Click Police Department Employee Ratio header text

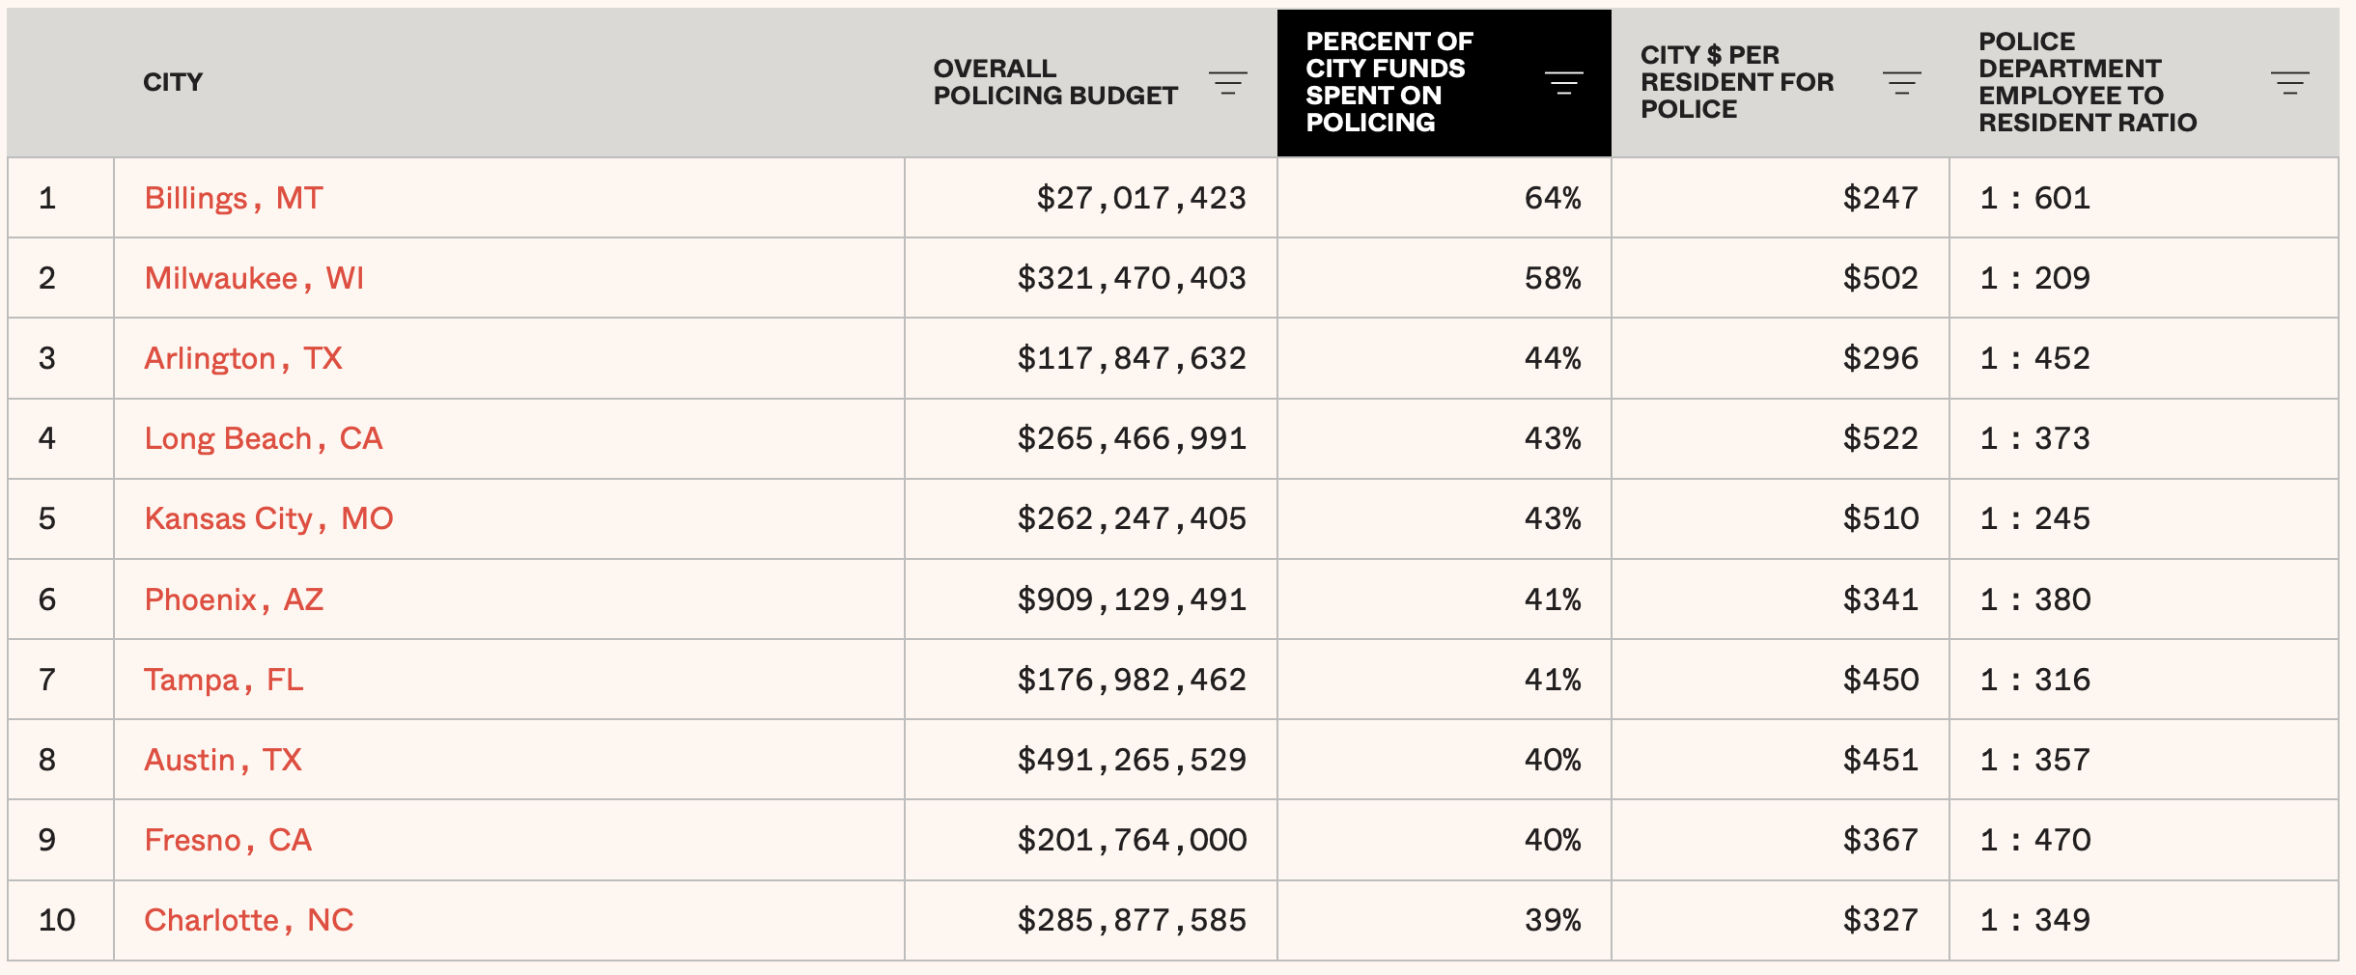pyautogui.click(x=2087, y=82)
